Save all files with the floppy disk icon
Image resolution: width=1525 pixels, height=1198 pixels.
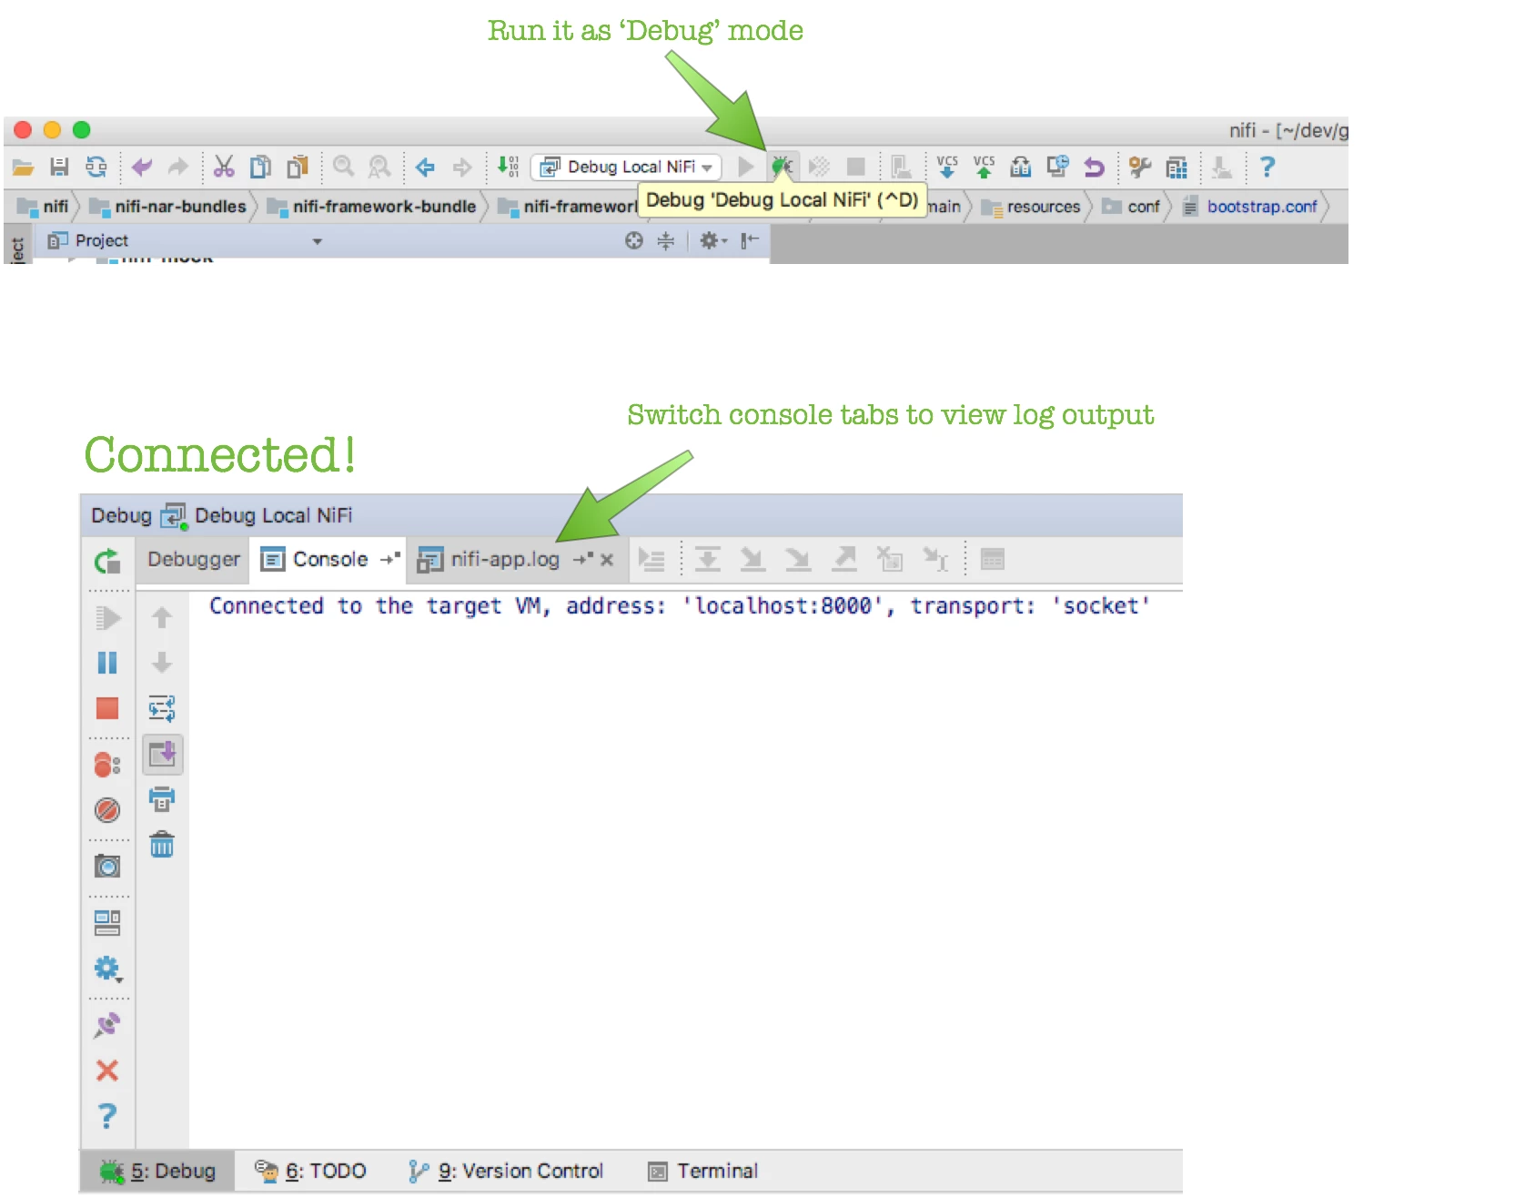click(x=59, y=167)
